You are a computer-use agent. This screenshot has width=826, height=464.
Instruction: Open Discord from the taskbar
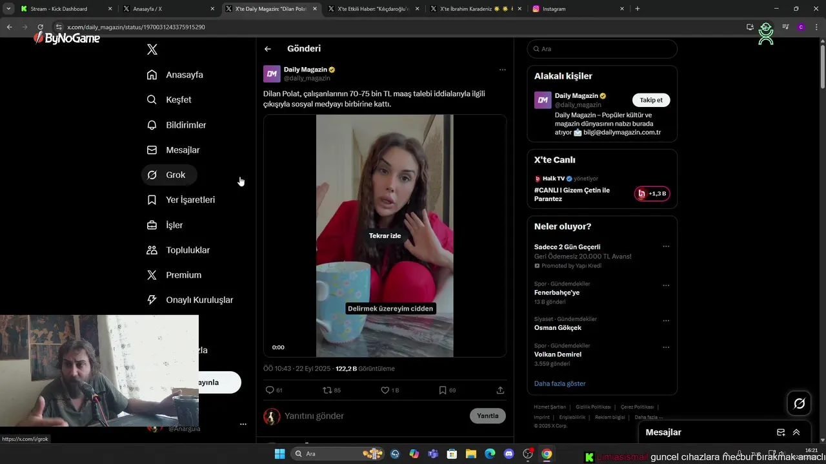click(509, 454)
